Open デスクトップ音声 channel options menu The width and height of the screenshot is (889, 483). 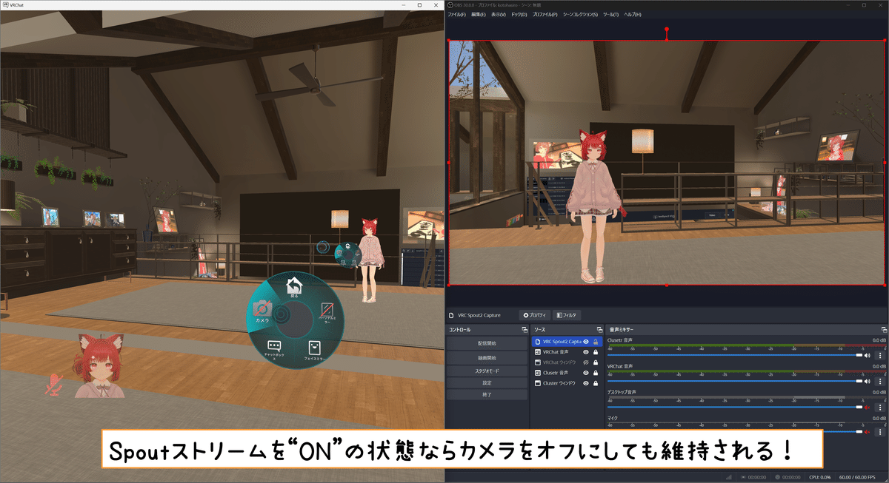(880, 407)
